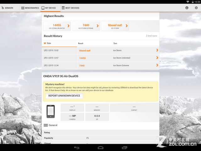
Task: Tap the Android home button
Action: tap(100, 148)
